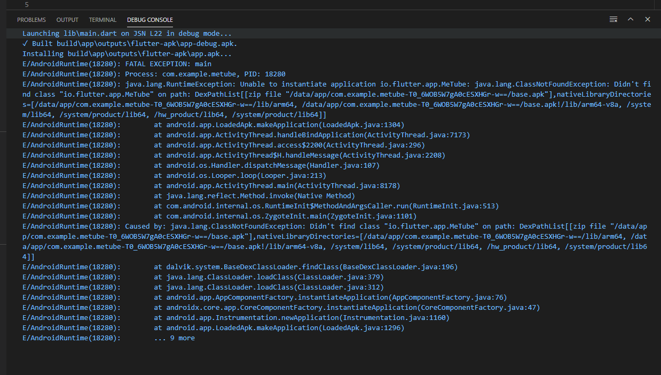Screen dimensions: 661x375
Task: Click the 'Instrumentation.newApplication' stack line
Action: (236, 317)
